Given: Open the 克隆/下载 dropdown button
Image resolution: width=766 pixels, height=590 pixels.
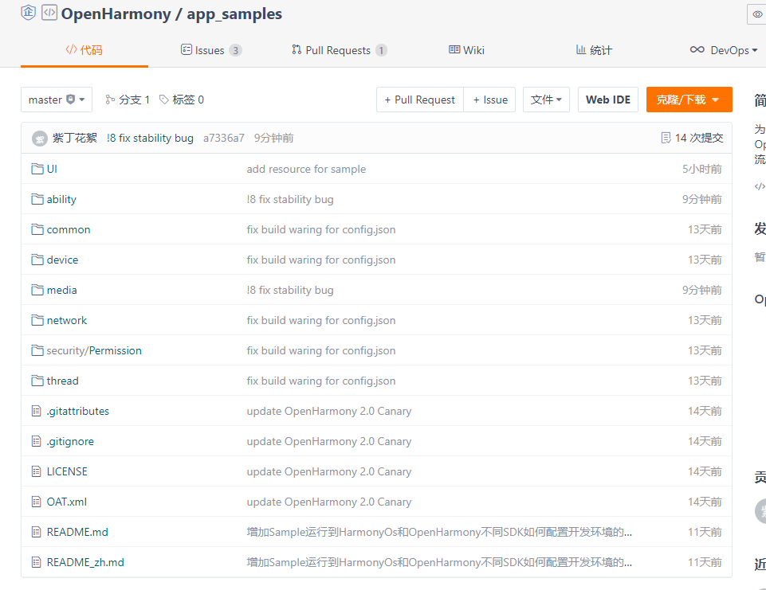Looking at the screenshot, I should (689, 100).
